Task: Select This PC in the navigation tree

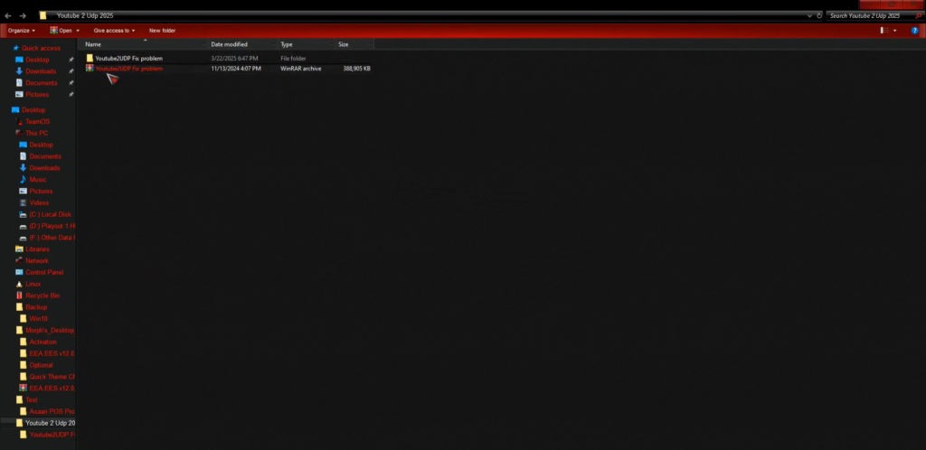Action: coord(36,134)
